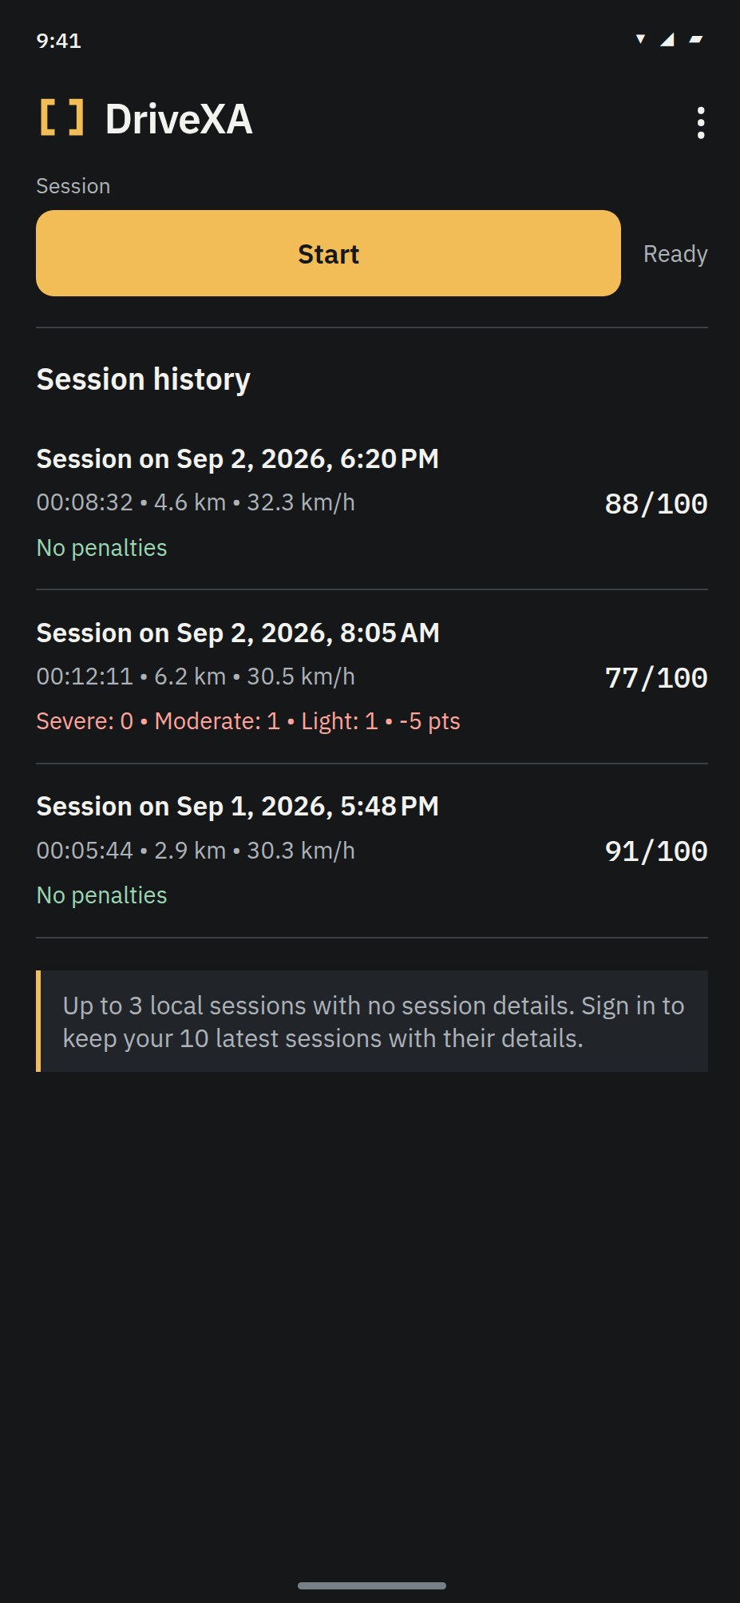Tap the 9:41 clock in status bar
740x1603 pixels.
[x=59, y=41]
